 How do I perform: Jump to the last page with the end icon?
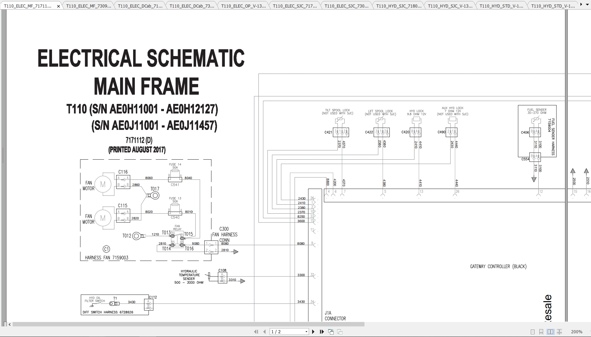click(x=321, y=332)
